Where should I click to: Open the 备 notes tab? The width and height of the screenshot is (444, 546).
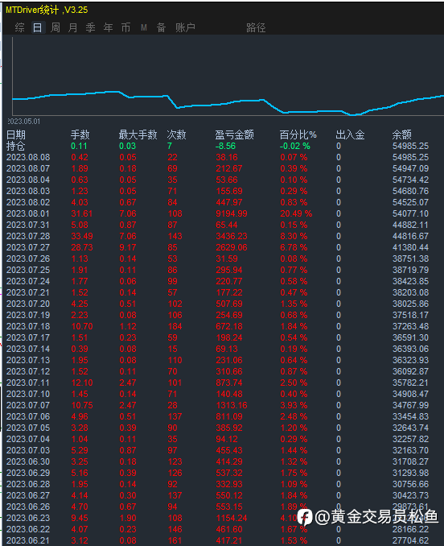click(161, 27)
